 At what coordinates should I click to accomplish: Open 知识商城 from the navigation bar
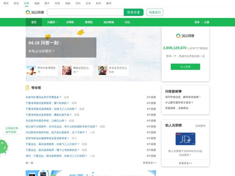point(108,22)
